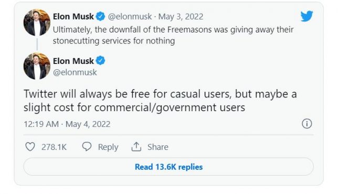Click the verified badge on the top tweet
This screenshot has width=338, height=194.
(100, 16)
